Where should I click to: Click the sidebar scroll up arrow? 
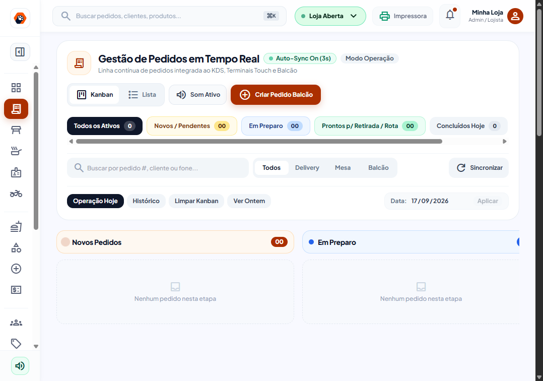point(36,68)
